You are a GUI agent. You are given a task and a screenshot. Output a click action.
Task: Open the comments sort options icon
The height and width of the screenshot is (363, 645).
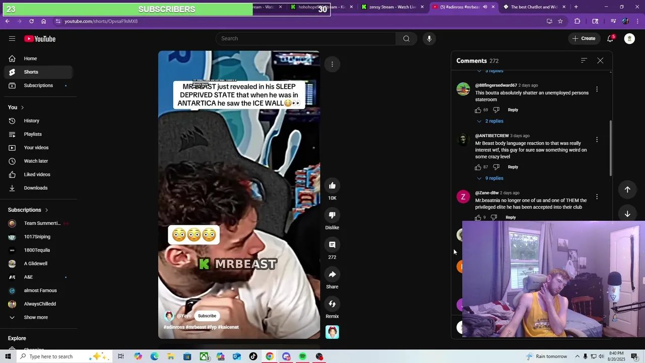(584, 60)
